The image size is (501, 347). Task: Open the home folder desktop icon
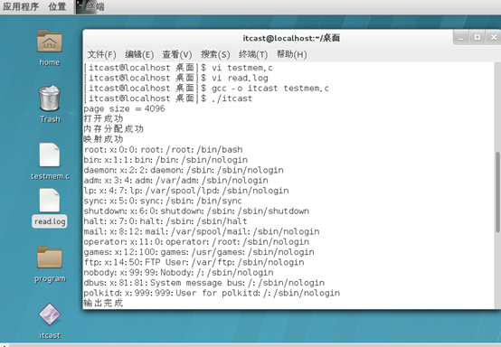pyautogui.click(x=50, y=42)
